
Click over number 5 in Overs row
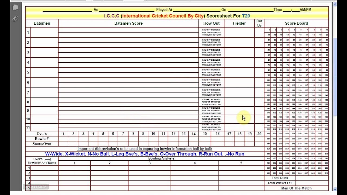pos(103,134)
